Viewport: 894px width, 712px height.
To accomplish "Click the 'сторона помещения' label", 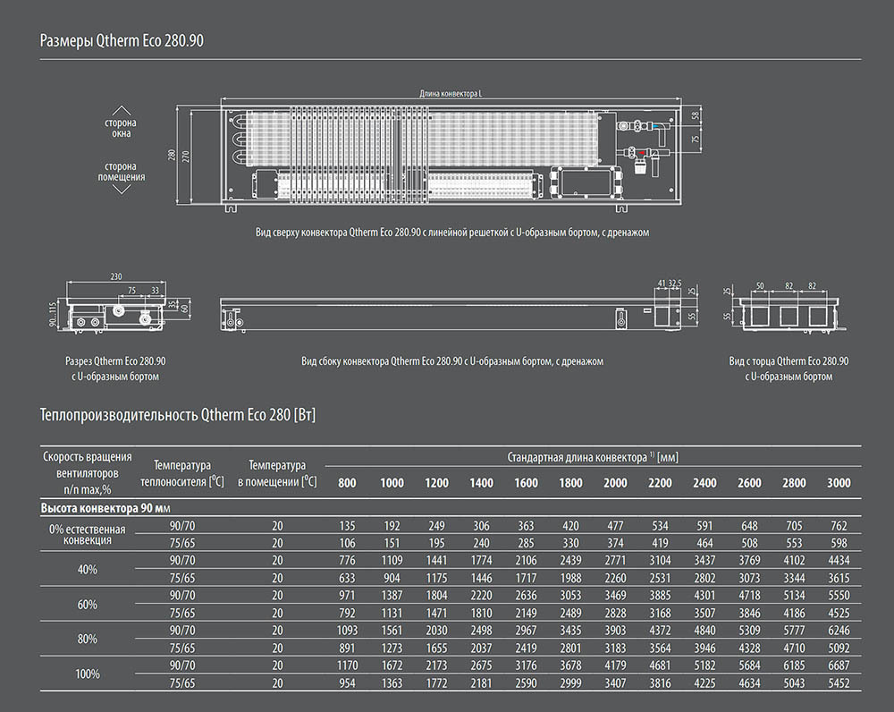I will click(121, 172).
